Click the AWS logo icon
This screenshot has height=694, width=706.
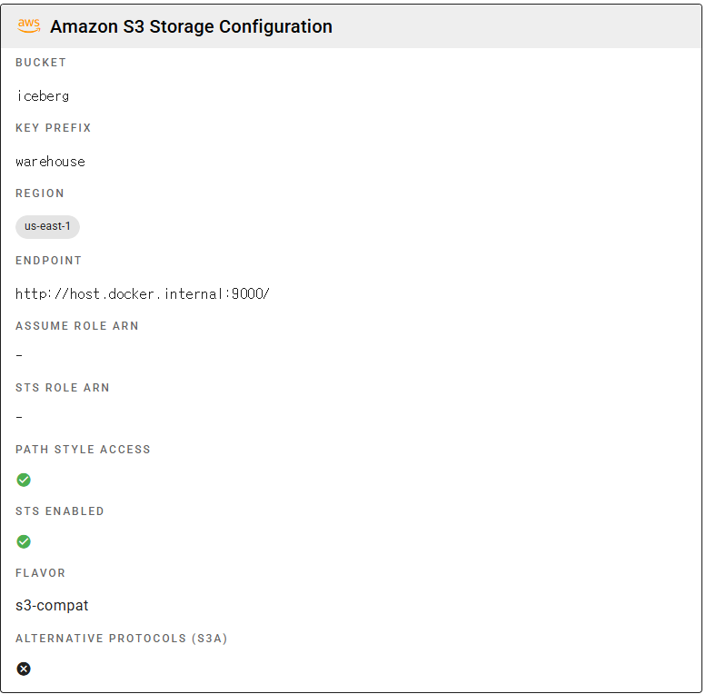click(29, 26)
